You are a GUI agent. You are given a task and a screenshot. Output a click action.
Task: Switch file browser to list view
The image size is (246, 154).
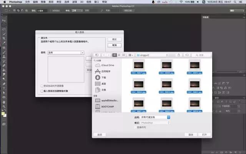tap(119, 55)
